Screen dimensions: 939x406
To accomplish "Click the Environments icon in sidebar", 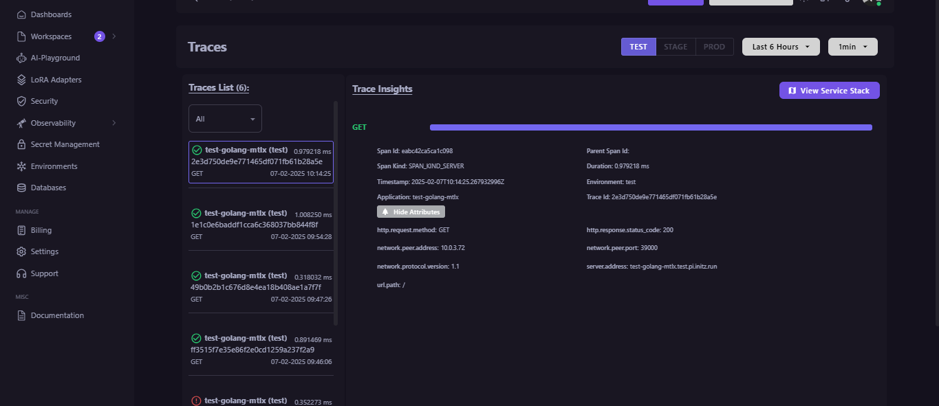I will tap(21, 166).
